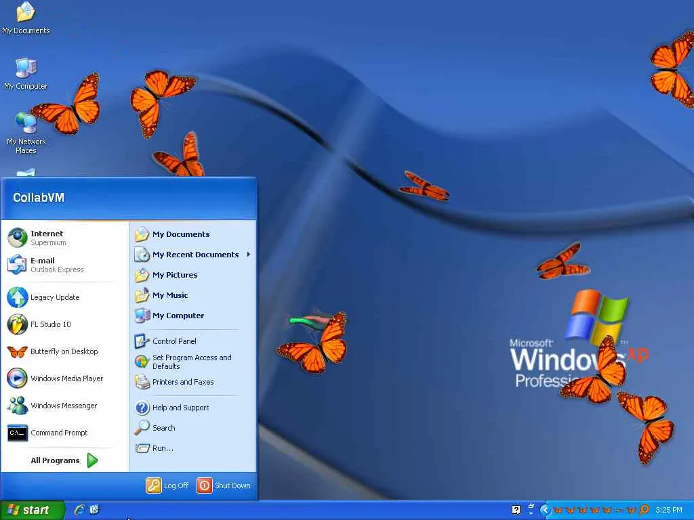Open My Documents desktop icon
The image size is (694, 520).
[x=26, y=18]
